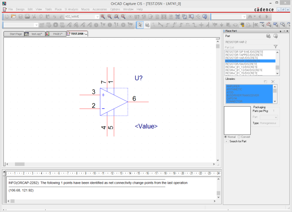Open the Packaging Part dropdown
The image size is (292, 212).
[276, 117]
